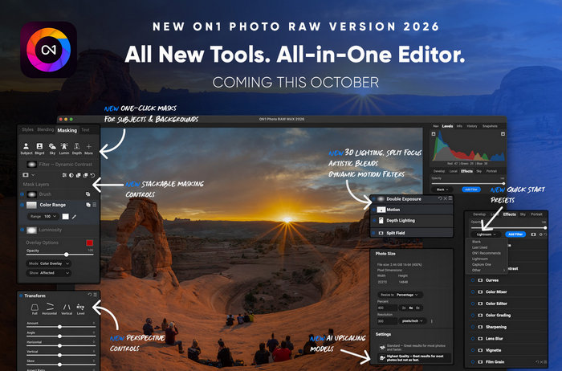
Task: Click the red overlay color swatch
Action: 90,243
